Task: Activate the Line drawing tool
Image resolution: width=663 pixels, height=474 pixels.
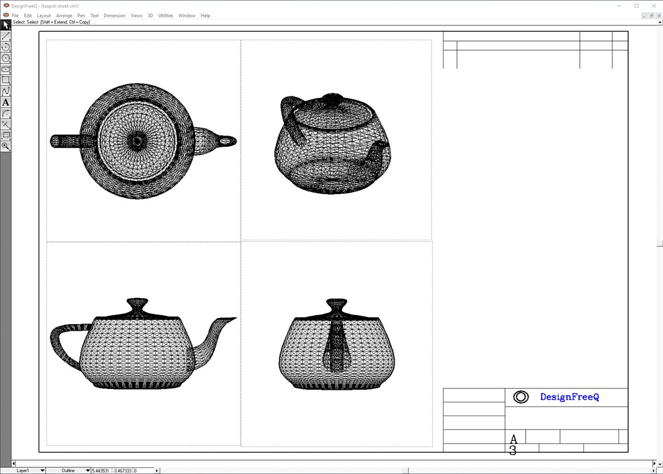Action: (x=7, y=36)
